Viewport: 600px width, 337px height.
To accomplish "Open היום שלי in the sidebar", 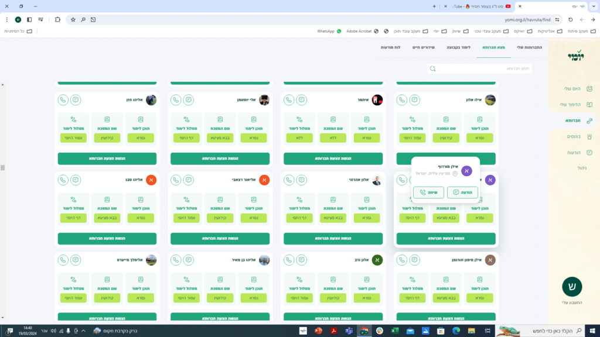I will 573,89.
